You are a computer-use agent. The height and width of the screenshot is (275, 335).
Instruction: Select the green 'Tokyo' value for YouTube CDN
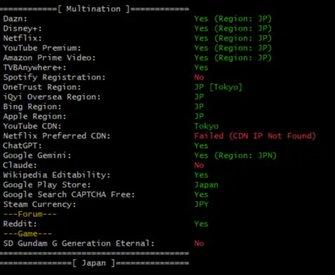click(x=206, y=126)
